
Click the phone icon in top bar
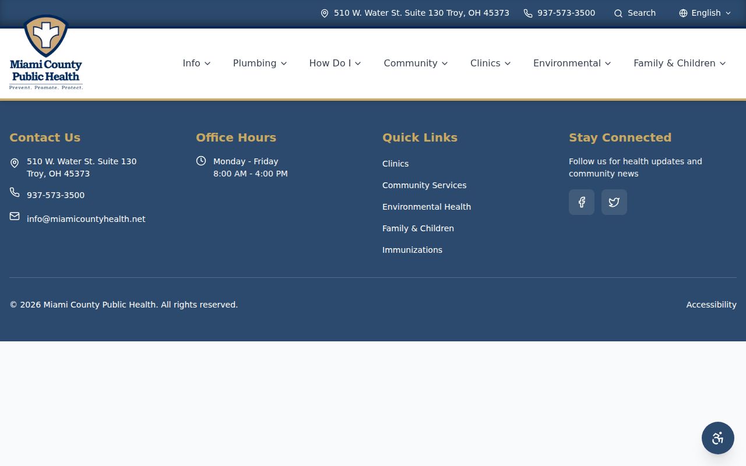point(528,13)
